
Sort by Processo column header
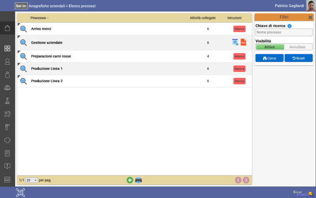tap(38, 18)
